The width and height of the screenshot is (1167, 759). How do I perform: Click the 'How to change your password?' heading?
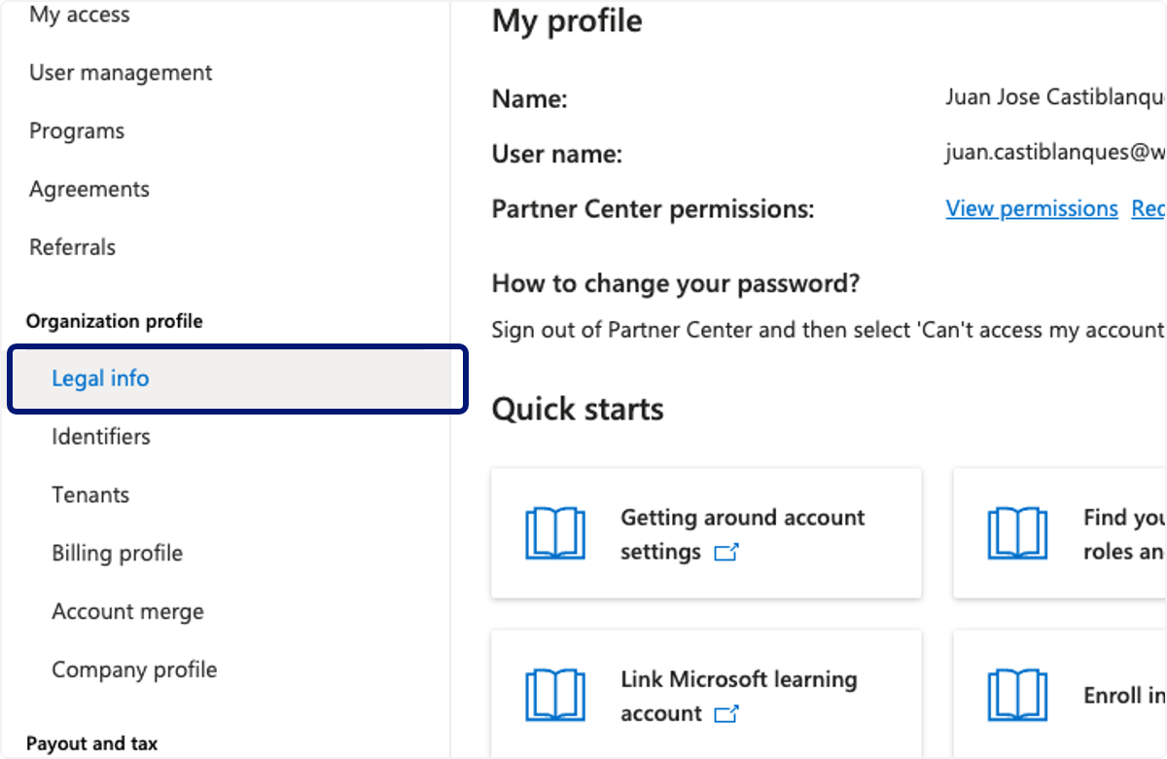click(676, 284)
